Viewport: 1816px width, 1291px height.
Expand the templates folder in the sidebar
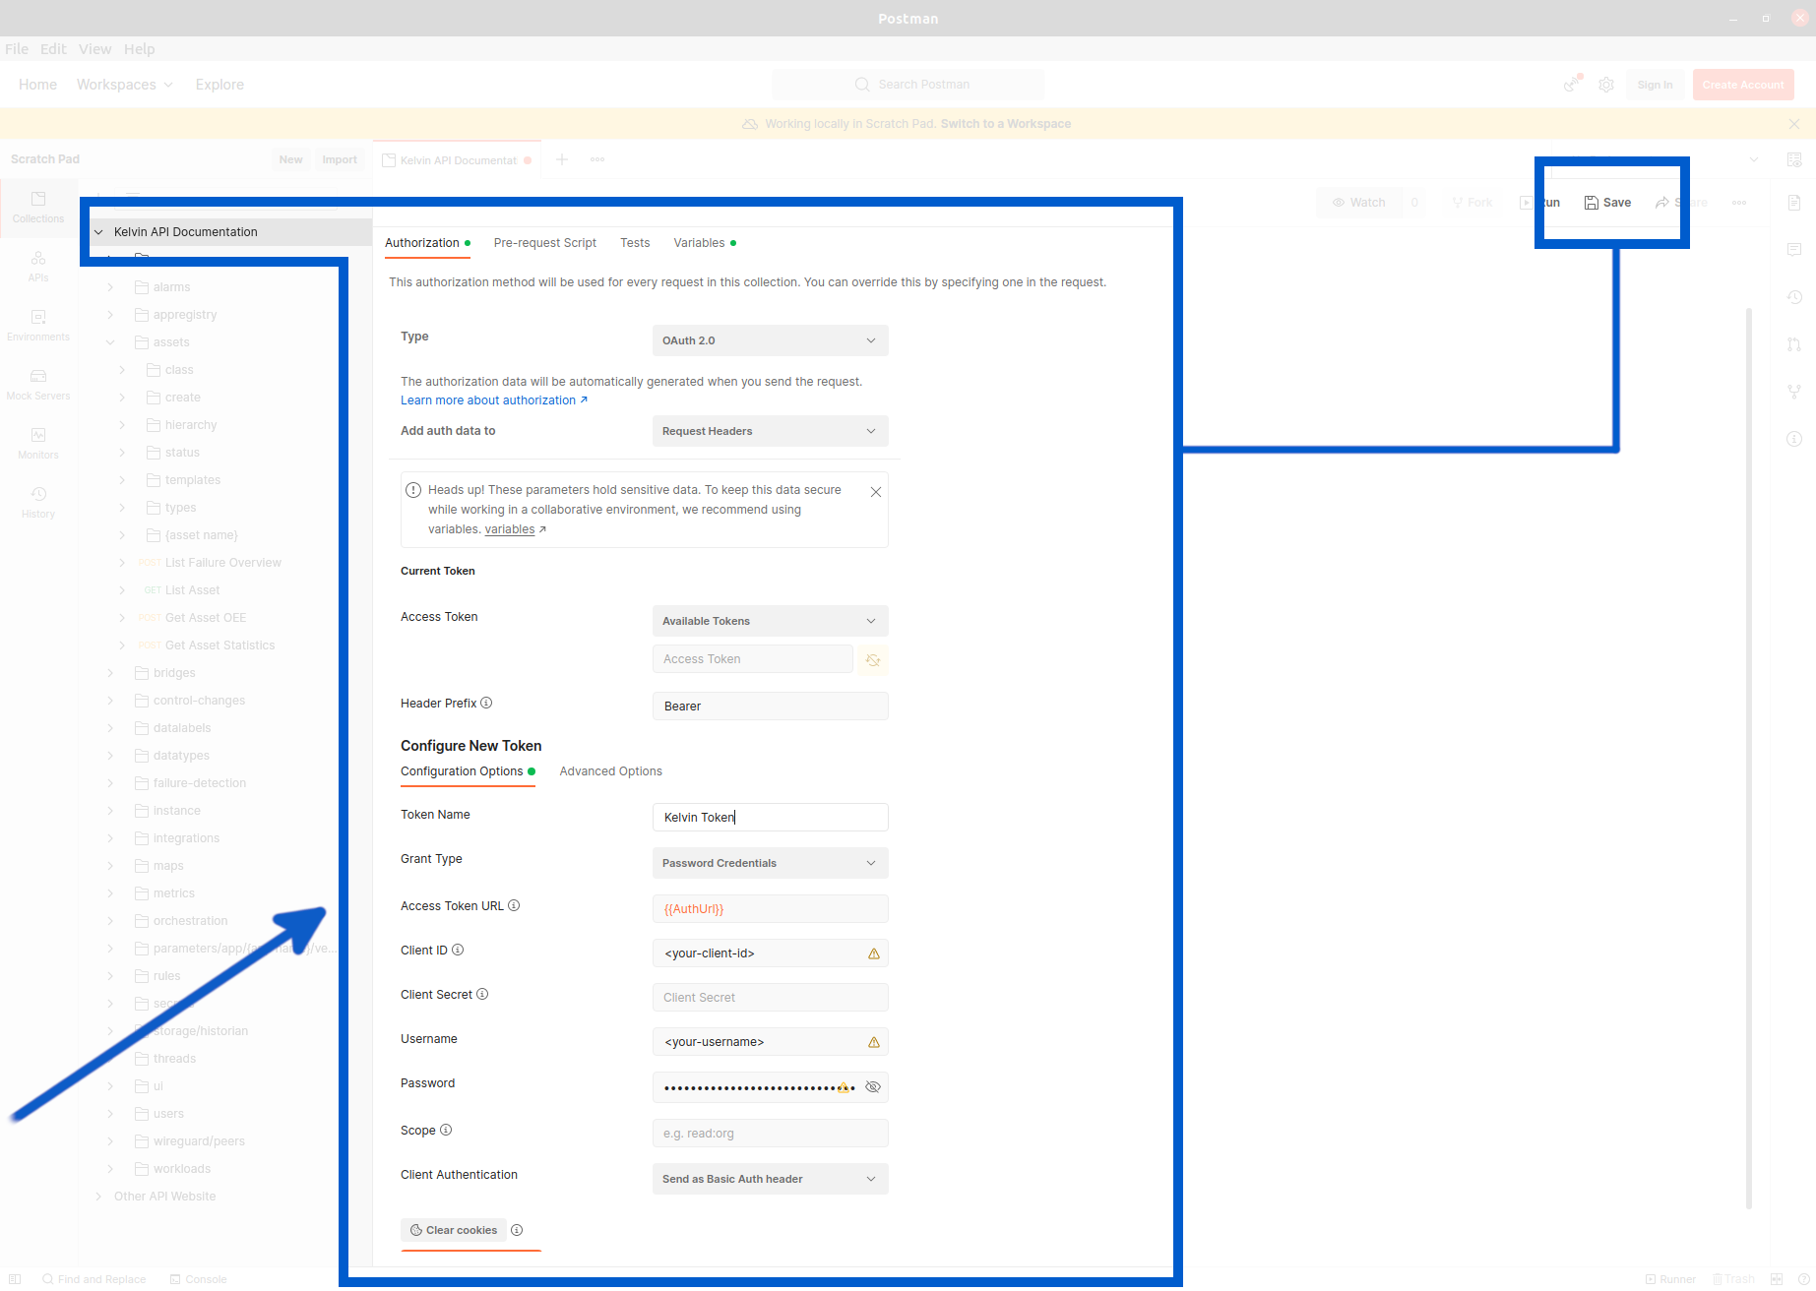(x=122, y=479)
